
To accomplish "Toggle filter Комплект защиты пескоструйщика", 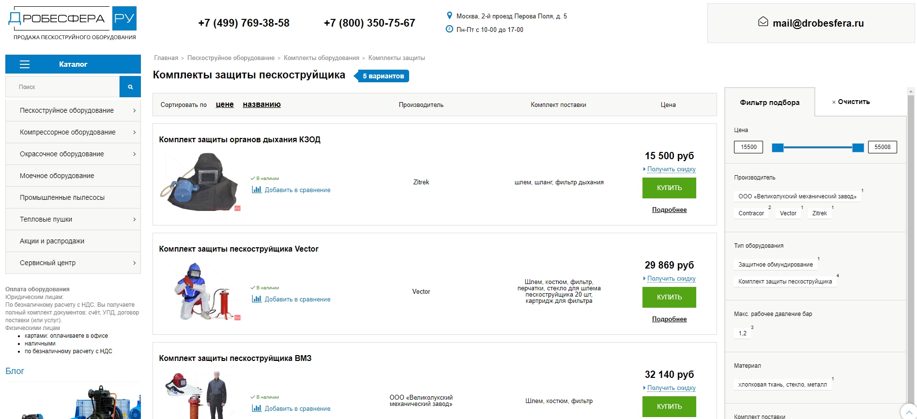I will pos(785,281).
